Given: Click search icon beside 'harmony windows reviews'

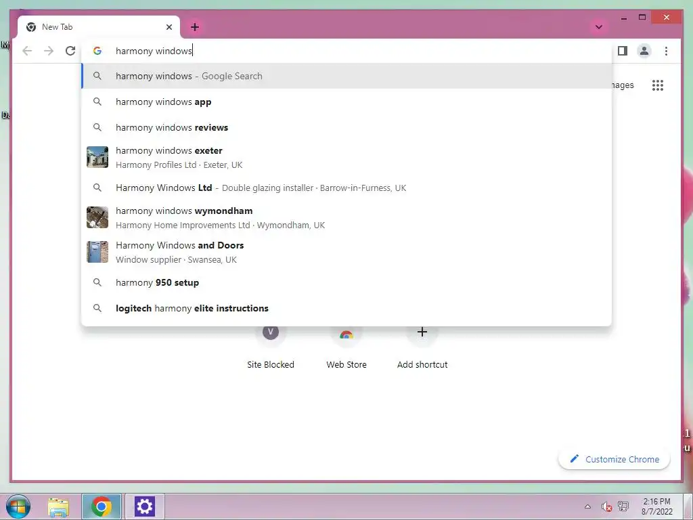Looking at the screenshot, I should tap(97, 127).
